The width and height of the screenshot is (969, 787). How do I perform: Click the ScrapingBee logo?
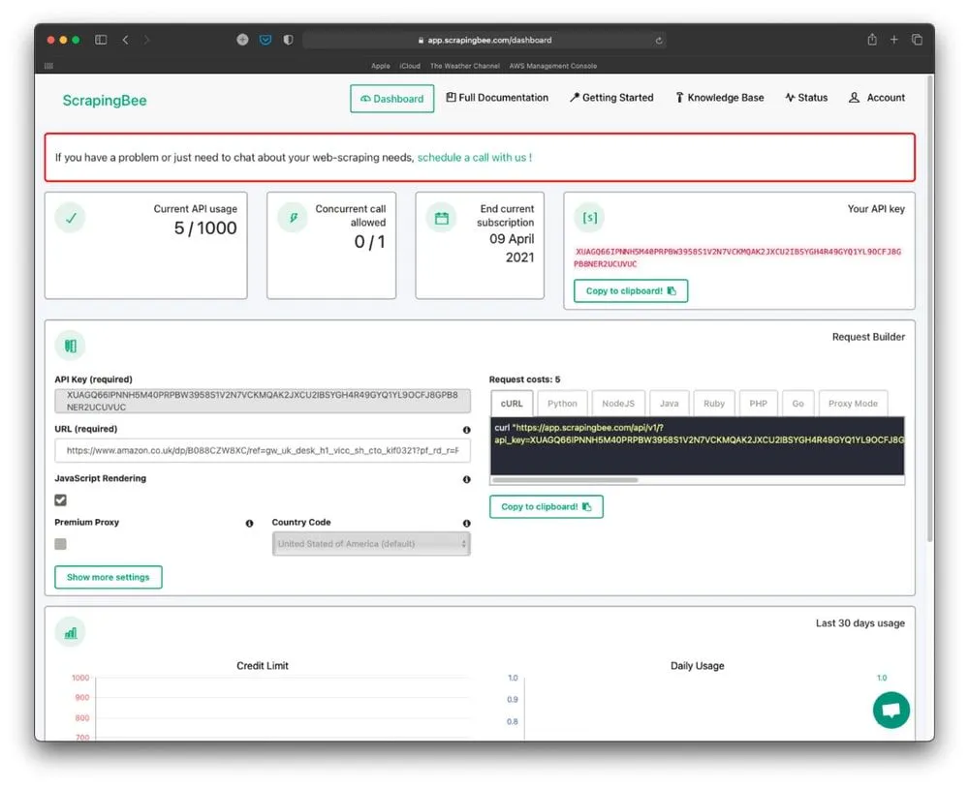coord(105,100)
